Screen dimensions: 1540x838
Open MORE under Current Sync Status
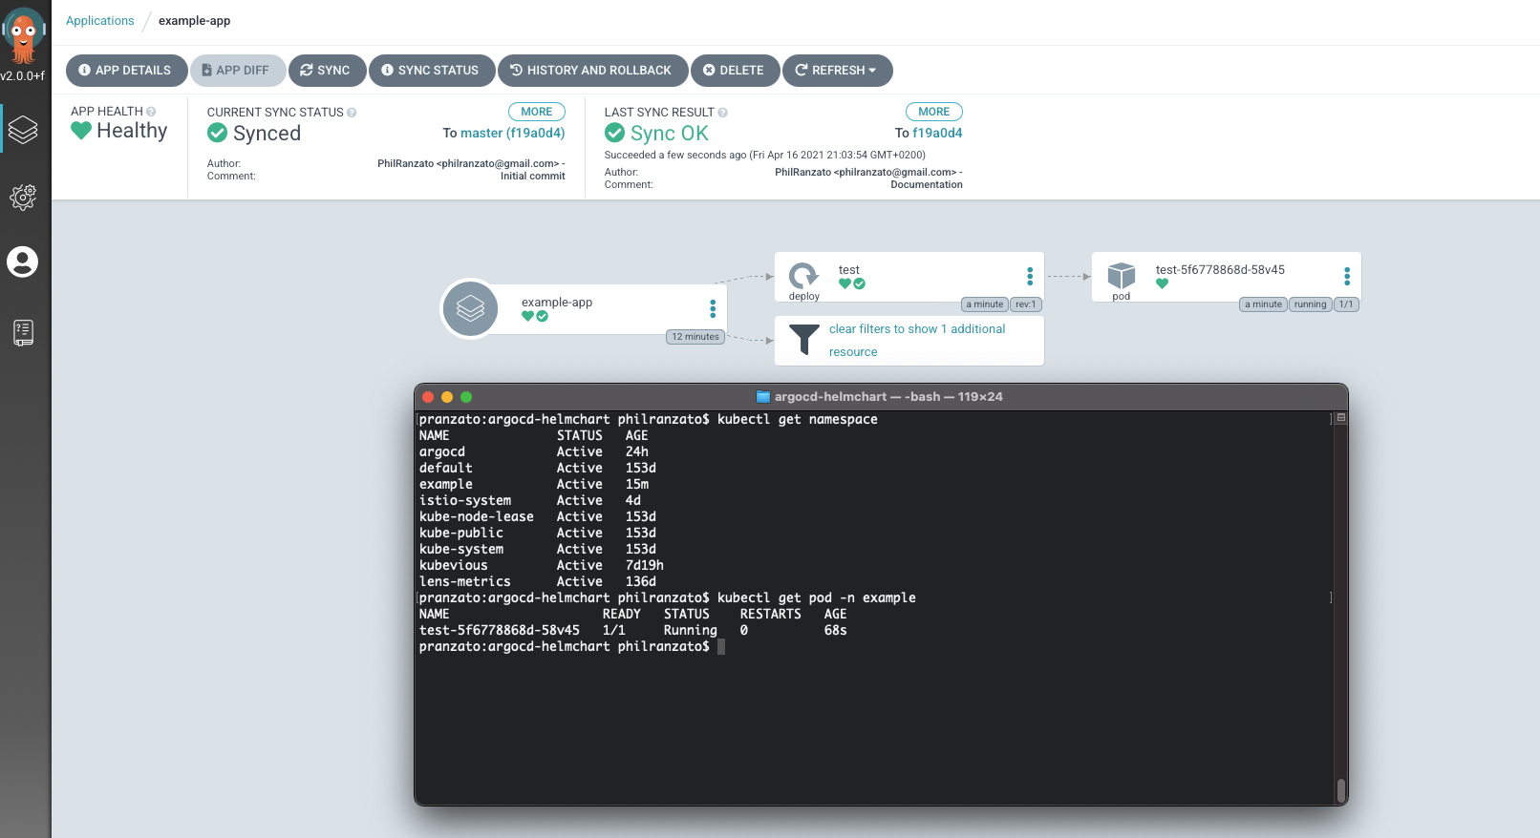(x=537, y=112)
